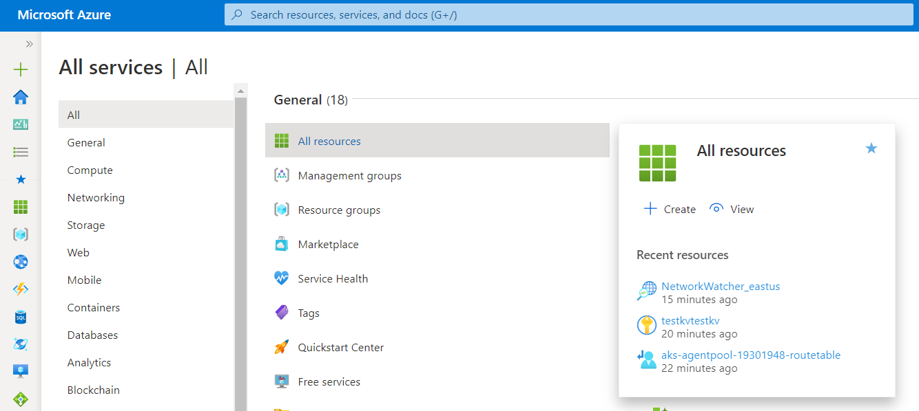The height and width of the screenshot is (411, 919).
Task: Open the testkvtestkv key vault link
Action: click(x=690, y=321)
